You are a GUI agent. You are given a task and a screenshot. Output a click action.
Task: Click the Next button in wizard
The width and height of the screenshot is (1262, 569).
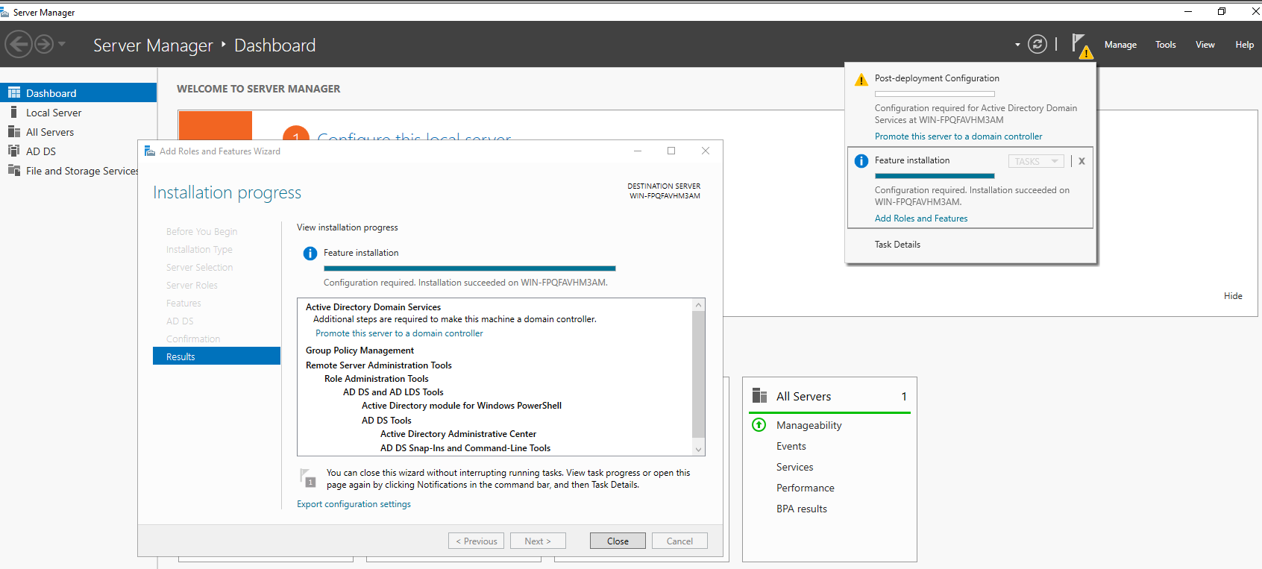(538, 541)
